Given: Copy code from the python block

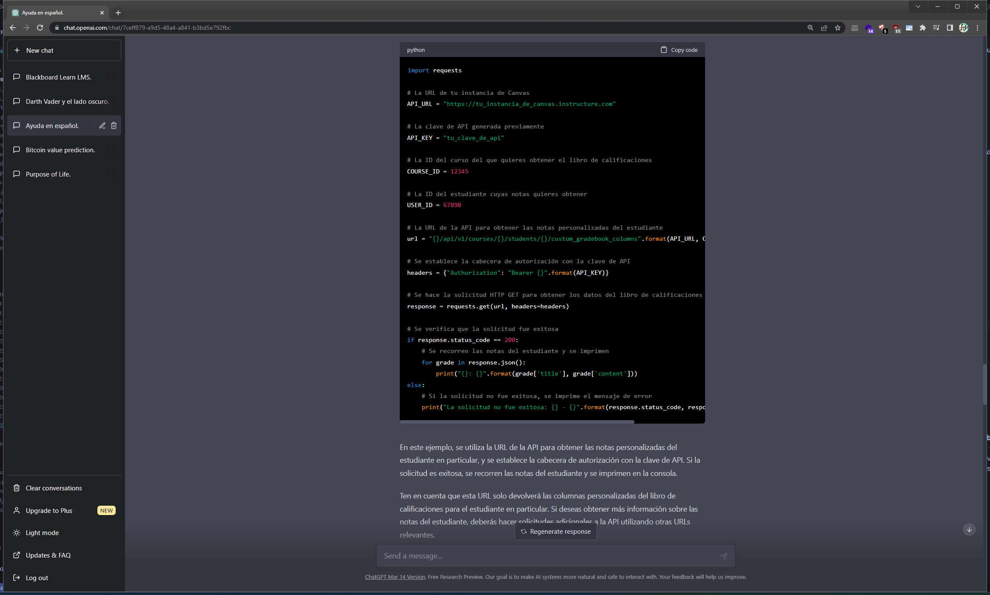Looking at the screenshot, I should [679, 50].
